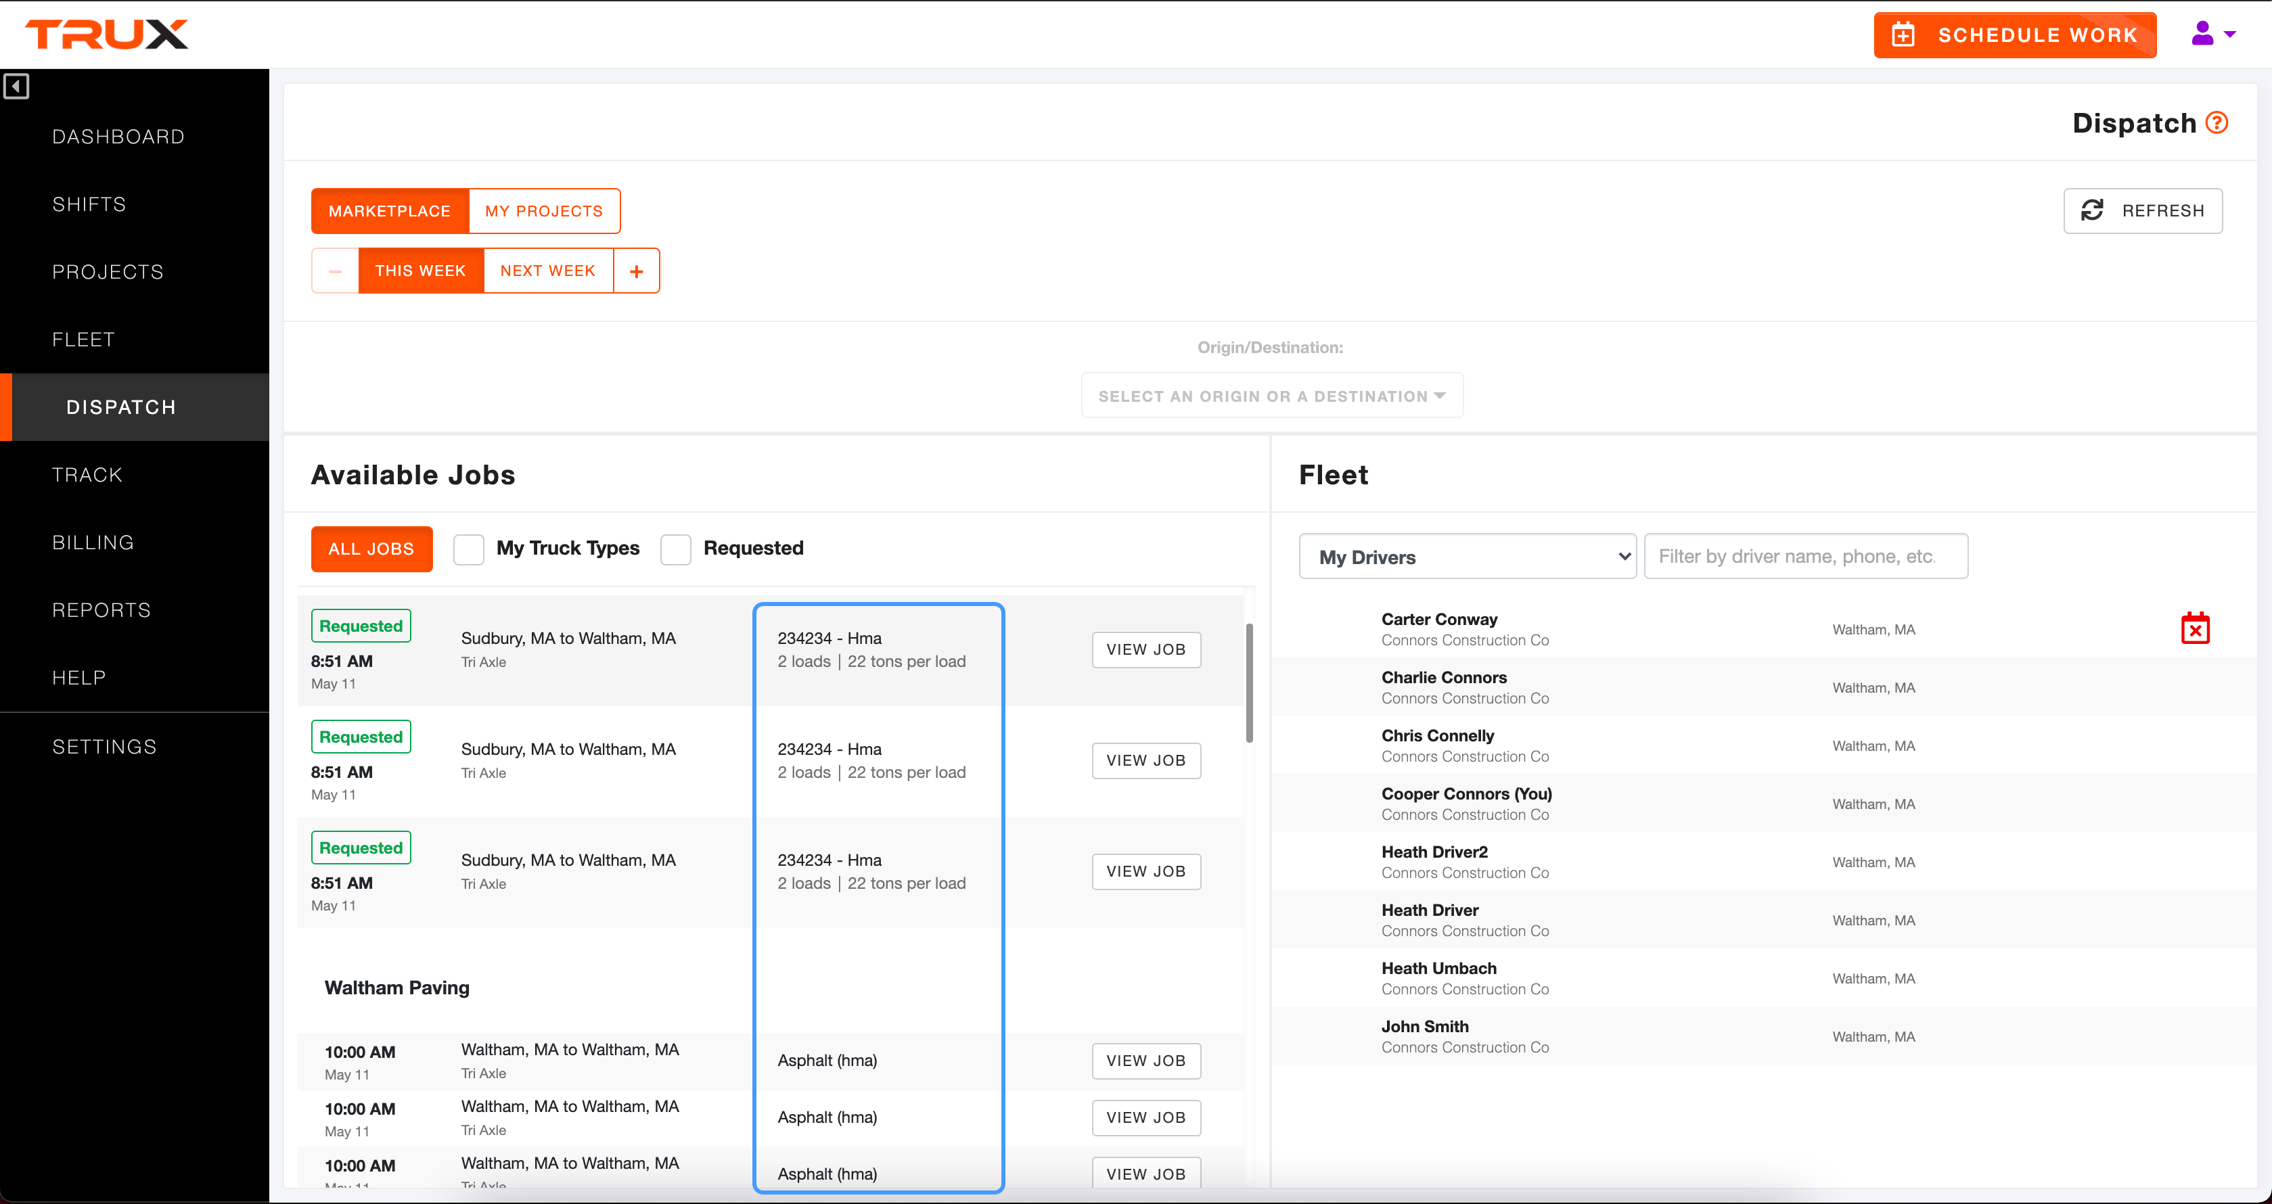Enable the My Truck Types checkbox

[468, 549]
